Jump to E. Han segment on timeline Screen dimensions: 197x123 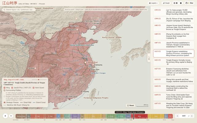click(50, 116)
